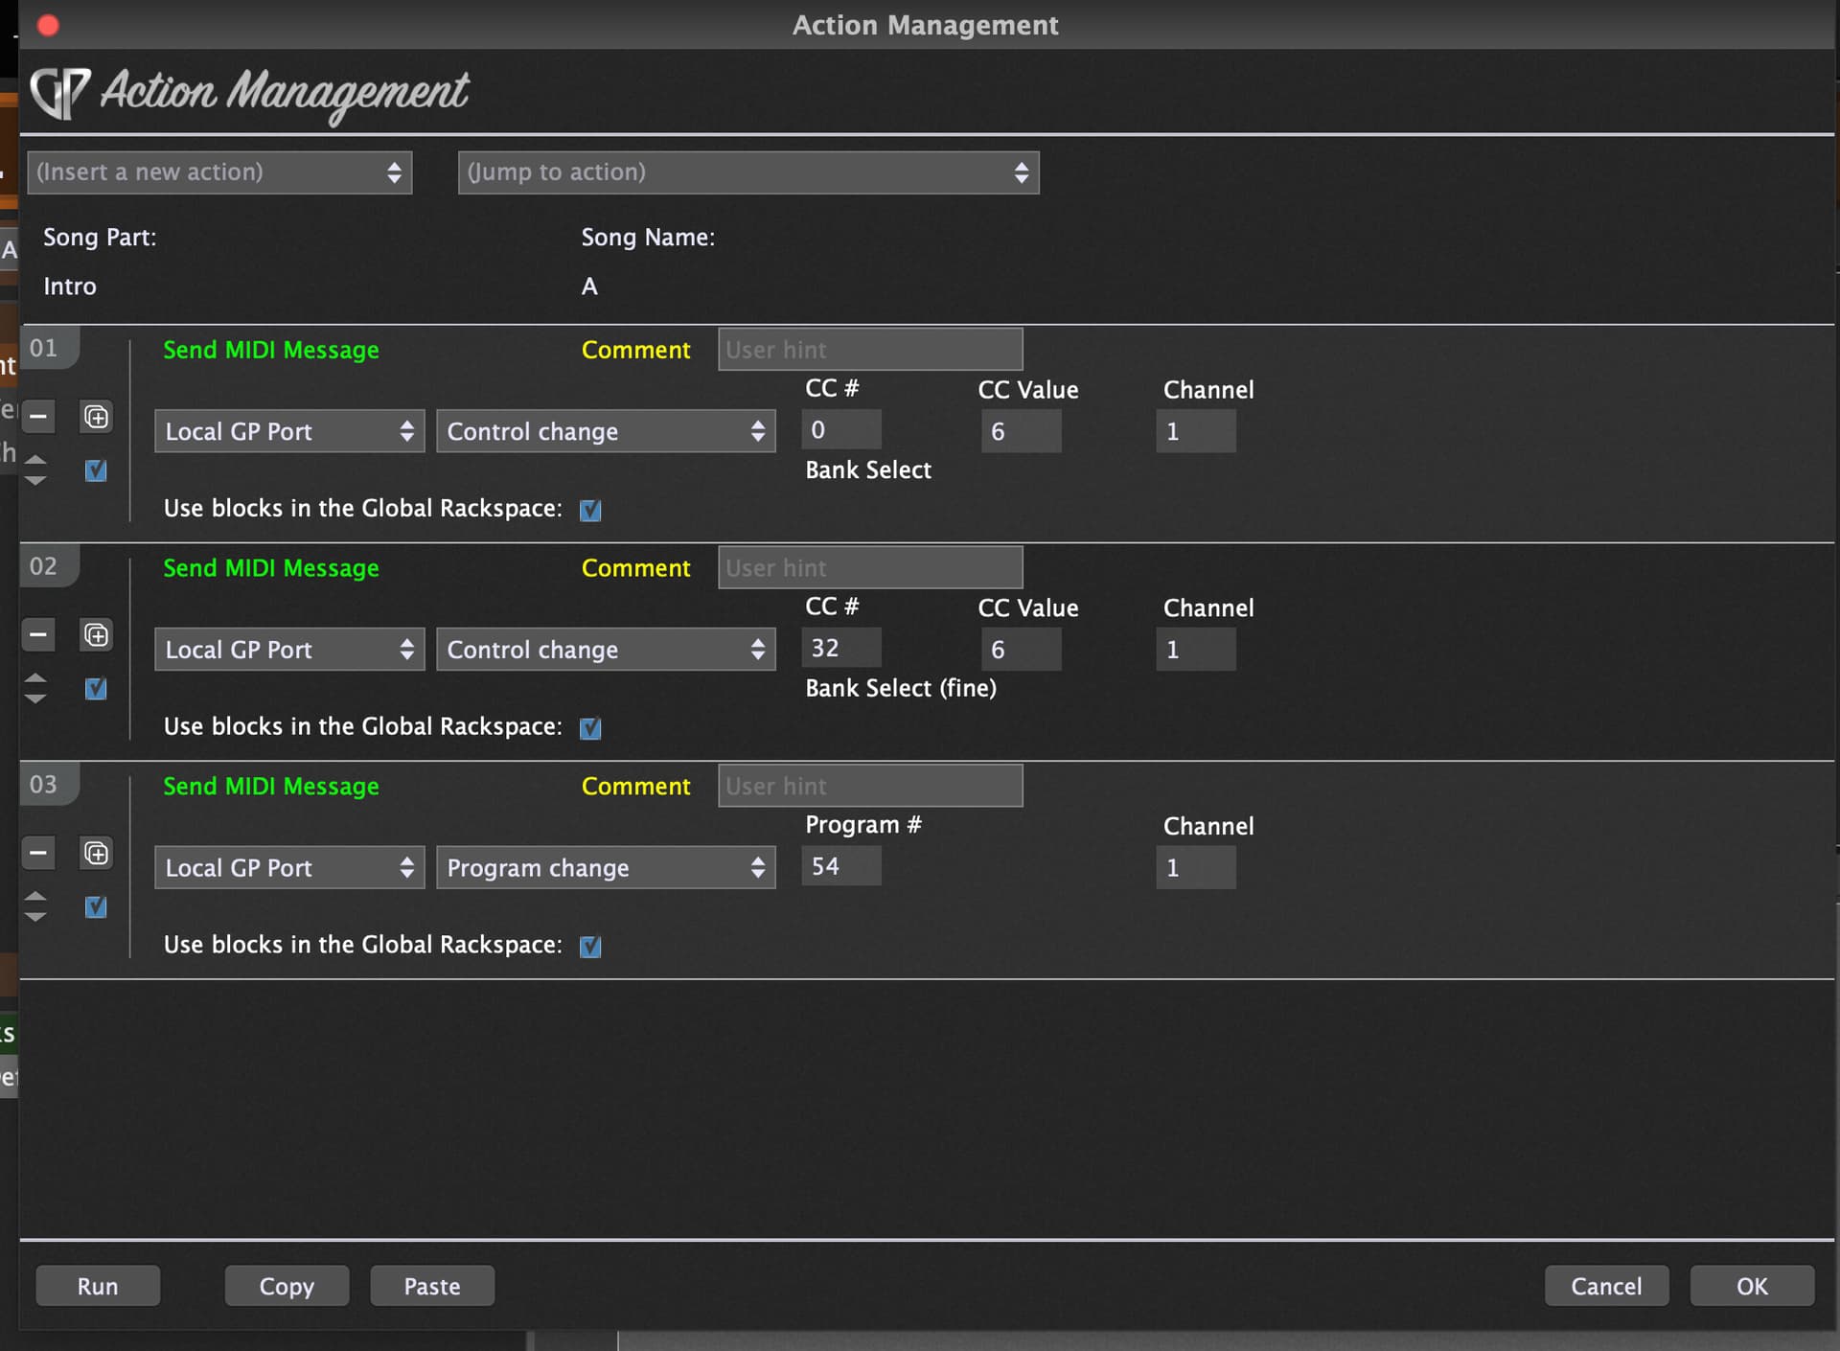Image resolution: width=1840 pixels, height=1351 pixels.
Task: Disable action 01 enabled checkbox
Action: 96,470
